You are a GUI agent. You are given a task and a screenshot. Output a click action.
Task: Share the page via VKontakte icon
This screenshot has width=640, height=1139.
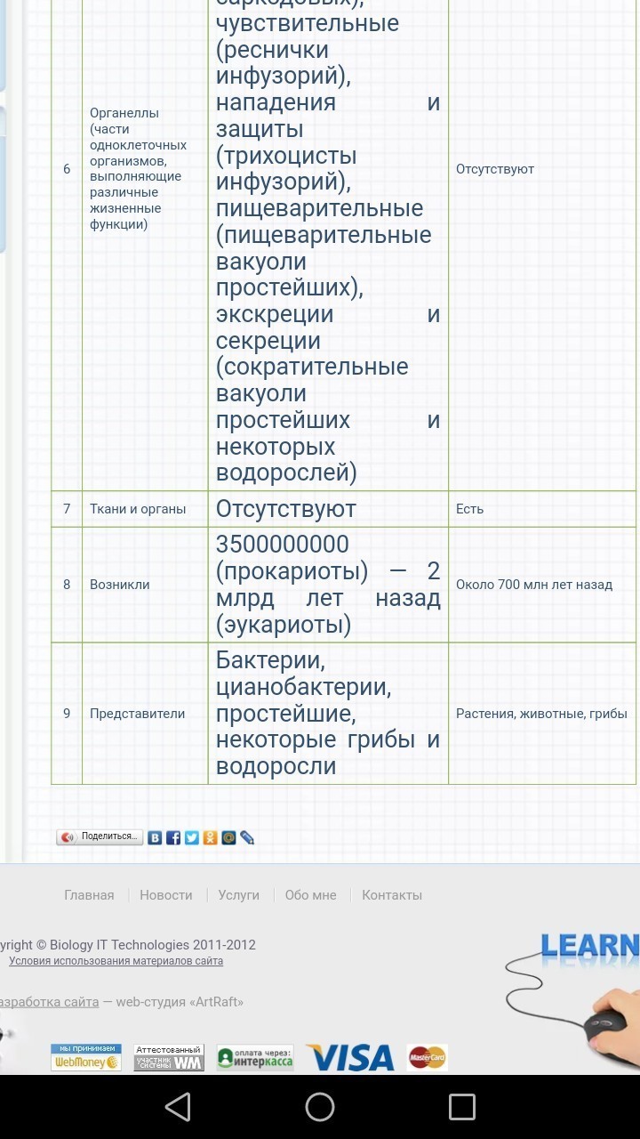pyautogui.click(x=155, y=837)
